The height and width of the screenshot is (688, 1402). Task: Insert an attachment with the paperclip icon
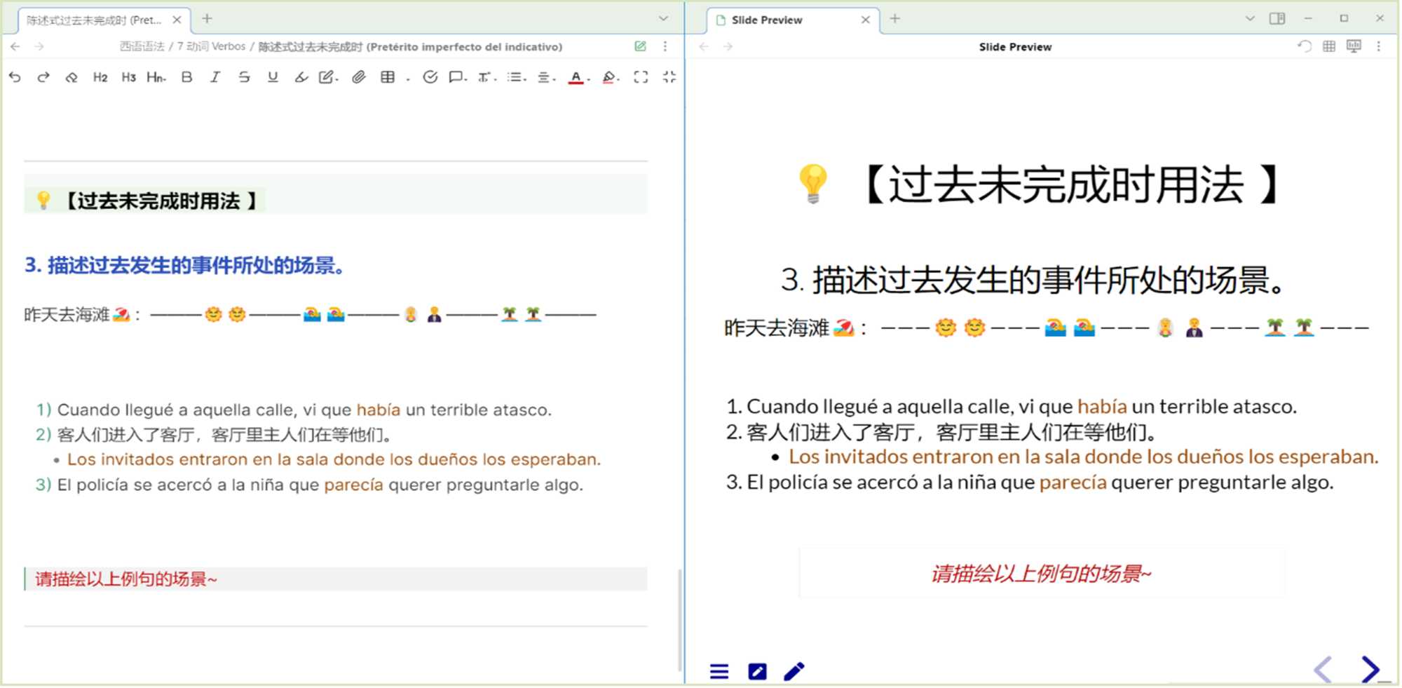click(x=359, y=77)
